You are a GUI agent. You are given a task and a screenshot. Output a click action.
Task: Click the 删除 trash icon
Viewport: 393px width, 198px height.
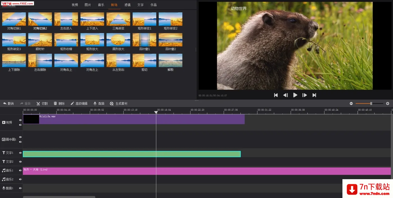(x=55, y=104)
